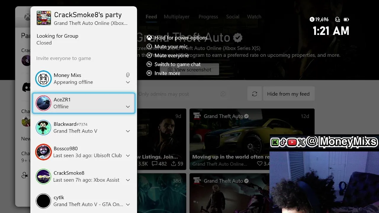379x213 pixels.
Task: Select the Gamerscore value 19,696
Action: [322, 20]
